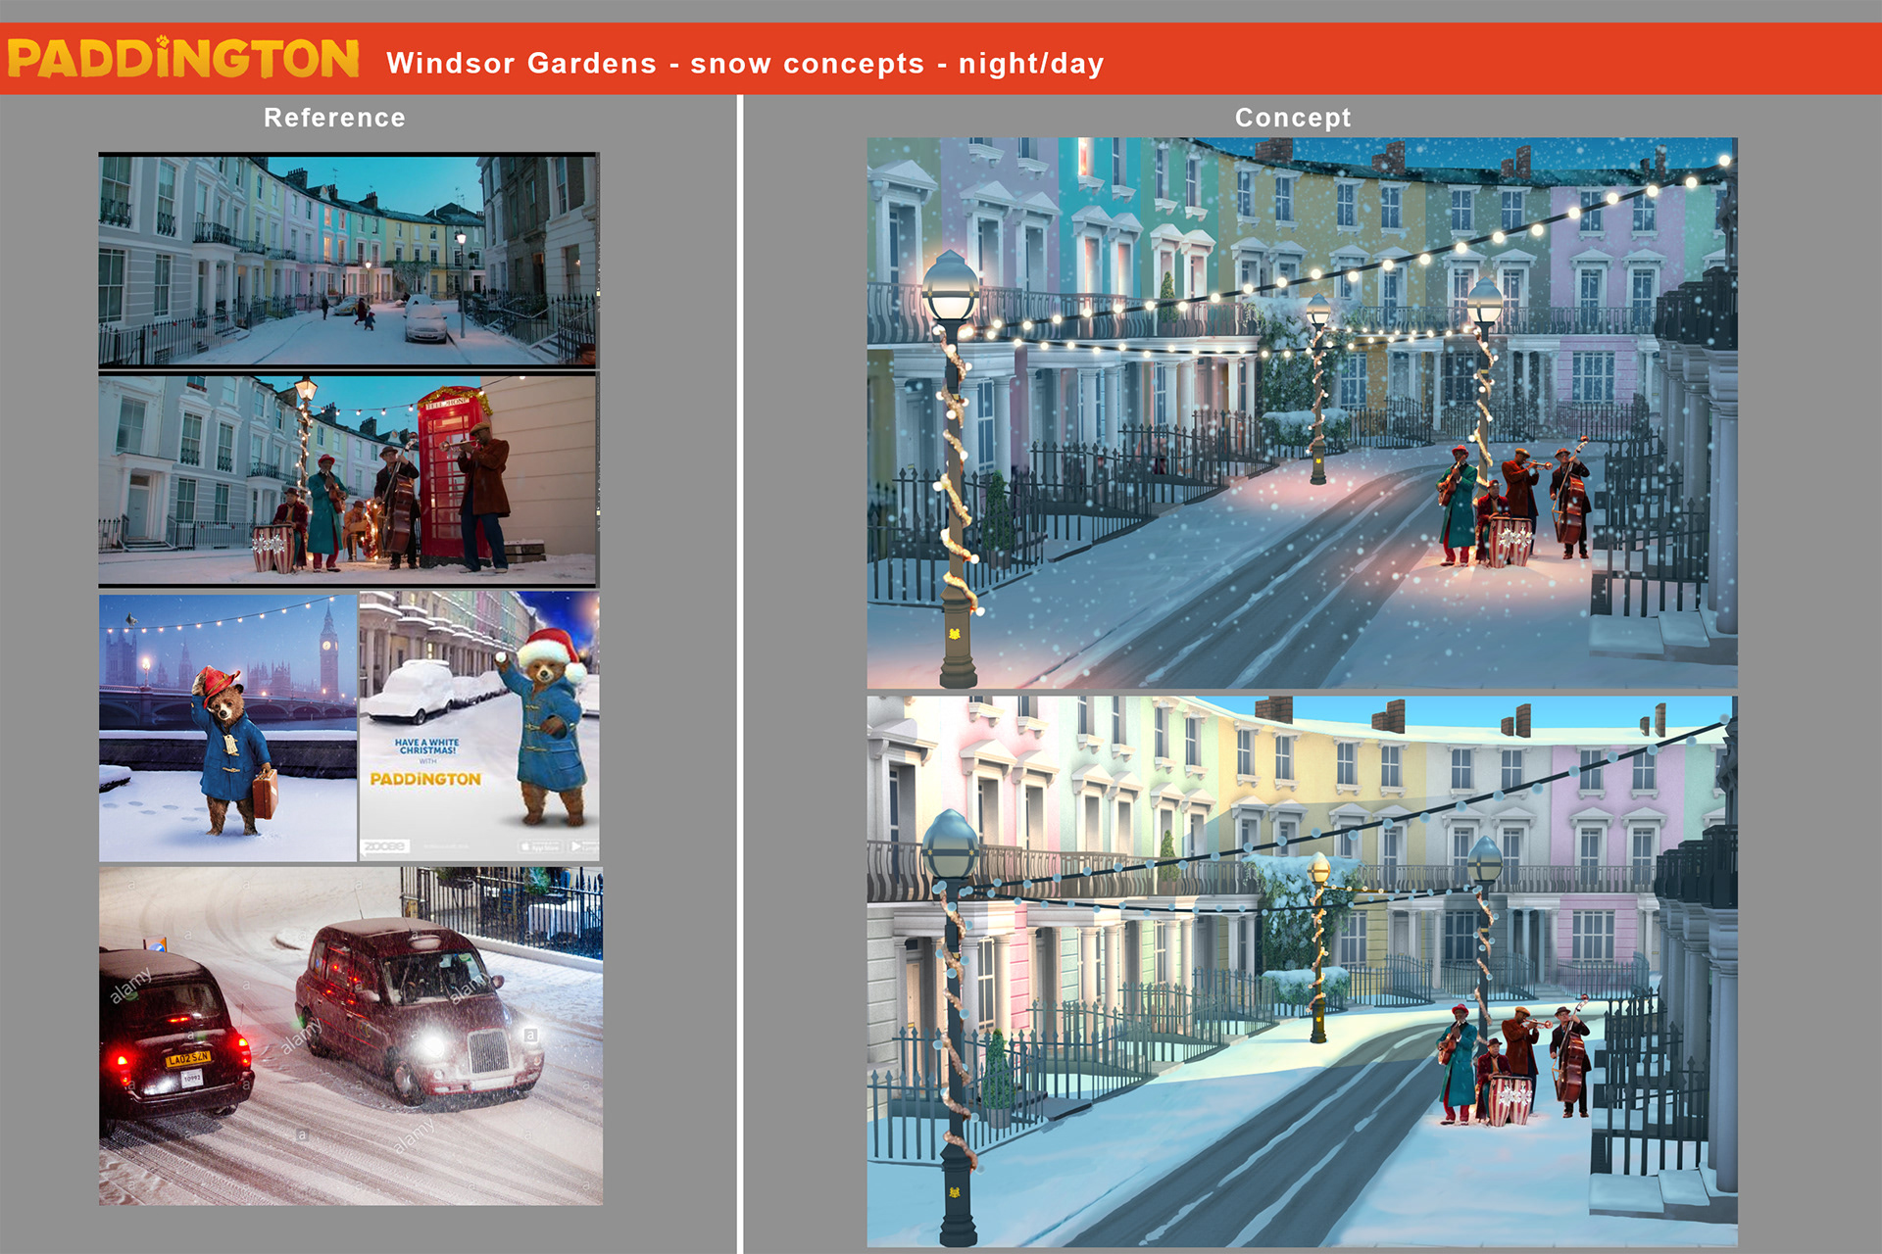Click the foreground lamp post in day concept
The height and width of the screenshot is (1254, 1882).
click(x=953, y=1028)
